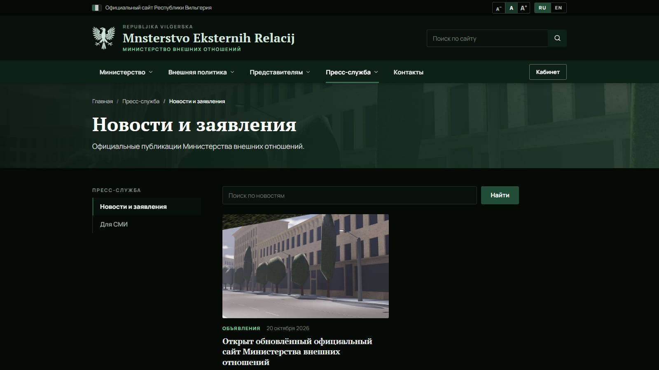
Task: Go to Главная in breadcrumbs
Action: [103, 101]
